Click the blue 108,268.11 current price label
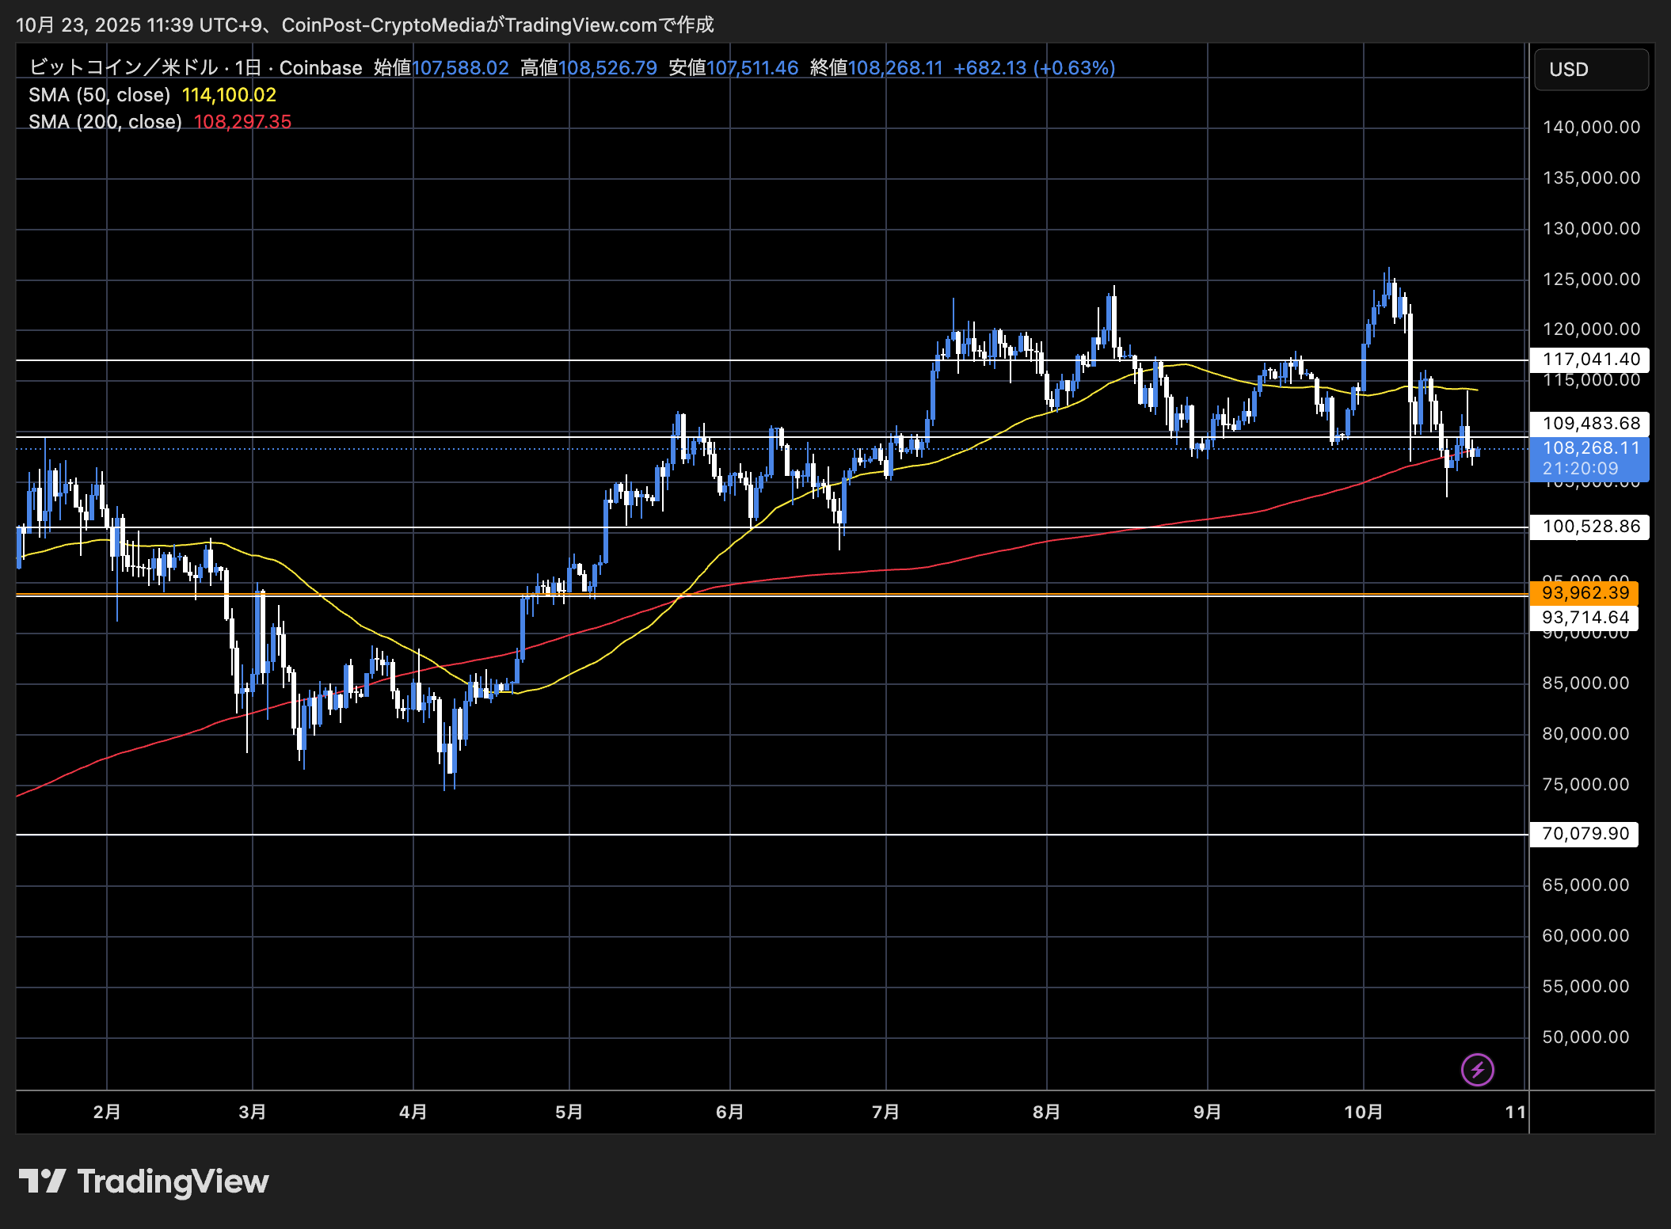This screenshot has height=1229, width=1671. pos(1590,448)
